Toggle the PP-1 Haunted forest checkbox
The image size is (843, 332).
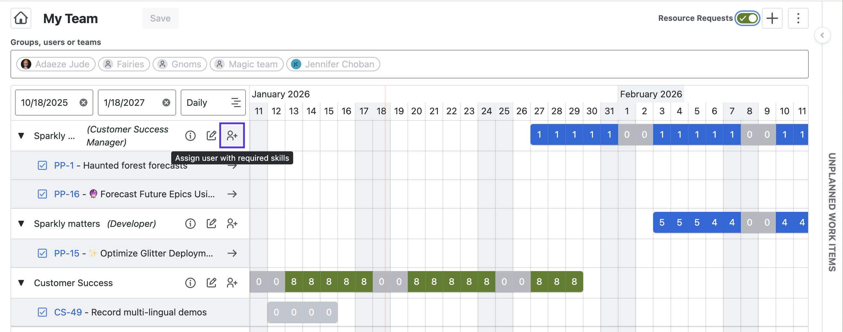tap(42, 165)
